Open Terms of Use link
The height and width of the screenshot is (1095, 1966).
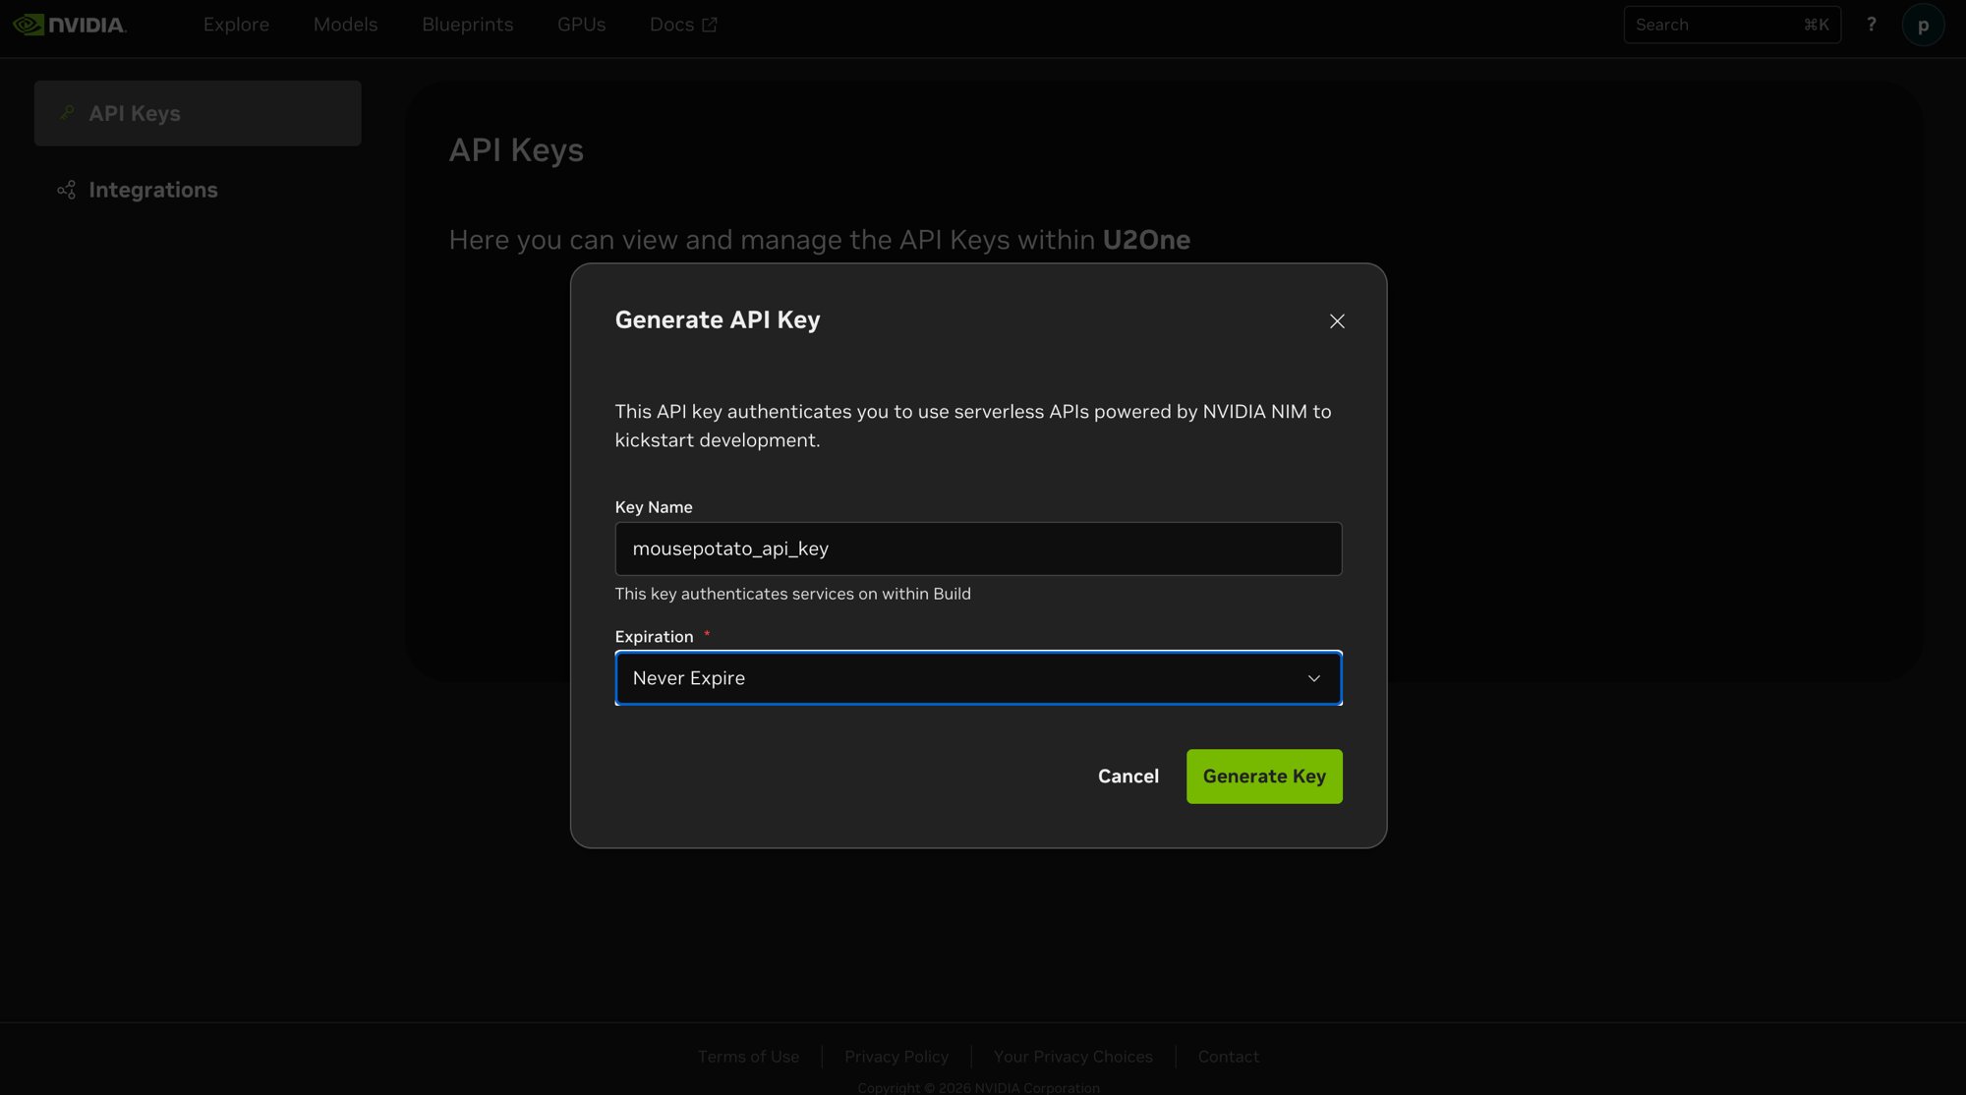[748, 1057]
